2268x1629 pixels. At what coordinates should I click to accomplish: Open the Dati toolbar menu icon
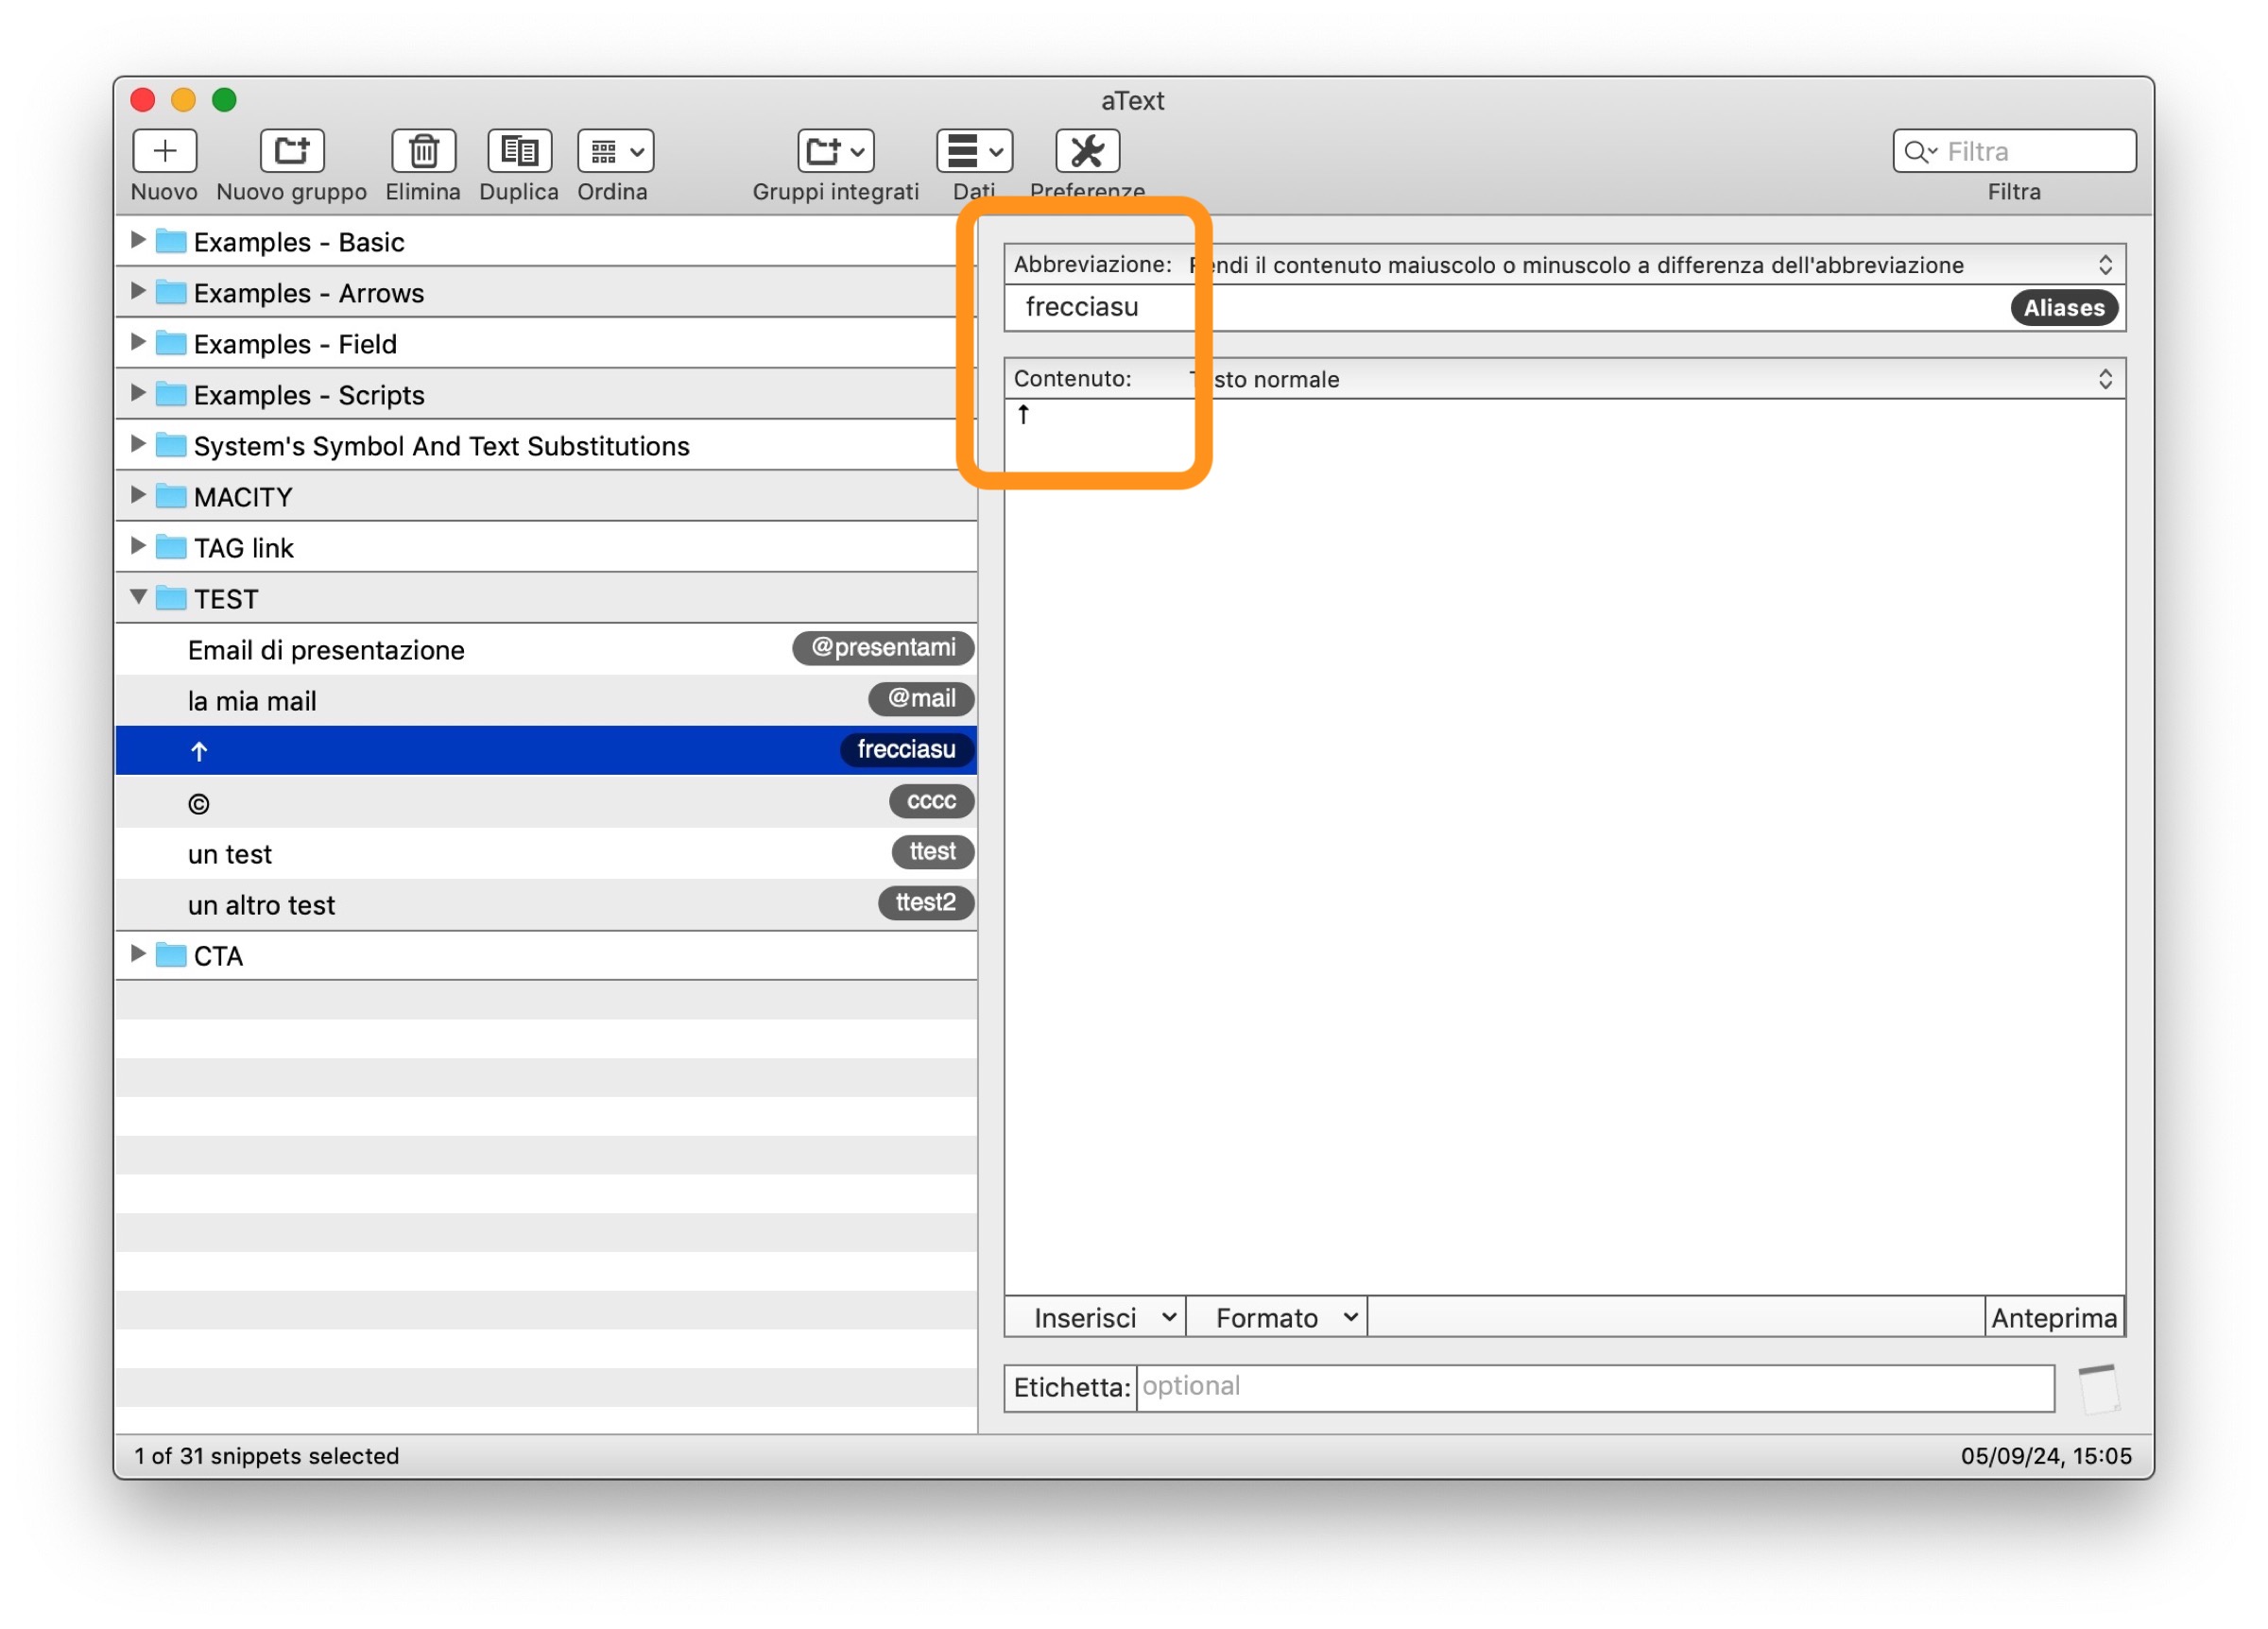click(973, 151)
